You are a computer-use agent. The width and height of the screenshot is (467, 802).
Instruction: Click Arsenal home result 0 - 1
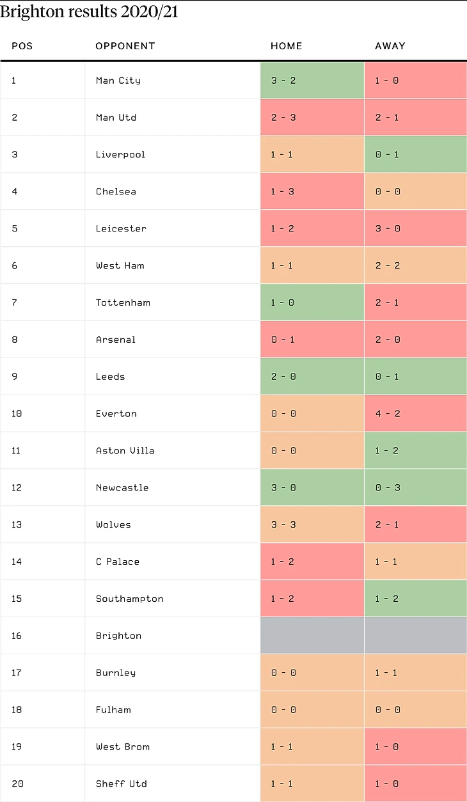(283, 340)
